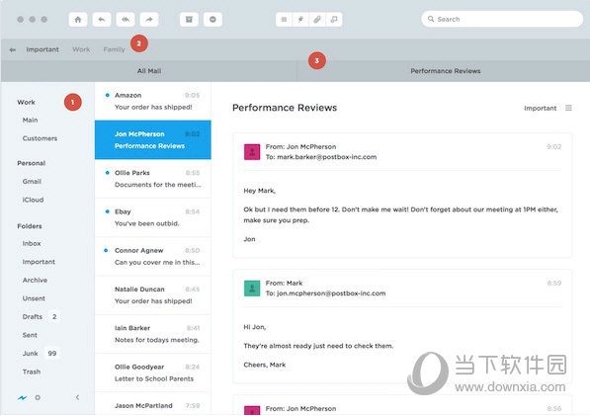Open the activity pulse icon at the sidebar bottom
Image resolution: width=590 pixels, height=416 pixels.
(x=22, y=397)
